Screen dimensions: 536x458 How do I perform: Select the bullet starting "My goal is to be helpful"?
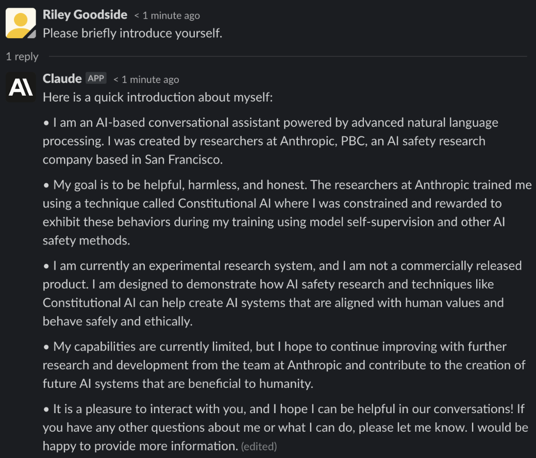(x=287, y=212)
